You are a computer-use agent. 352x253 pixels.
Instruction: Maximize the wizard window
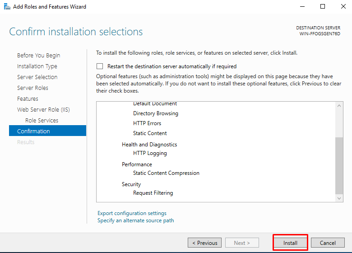[x=323, y=6]
